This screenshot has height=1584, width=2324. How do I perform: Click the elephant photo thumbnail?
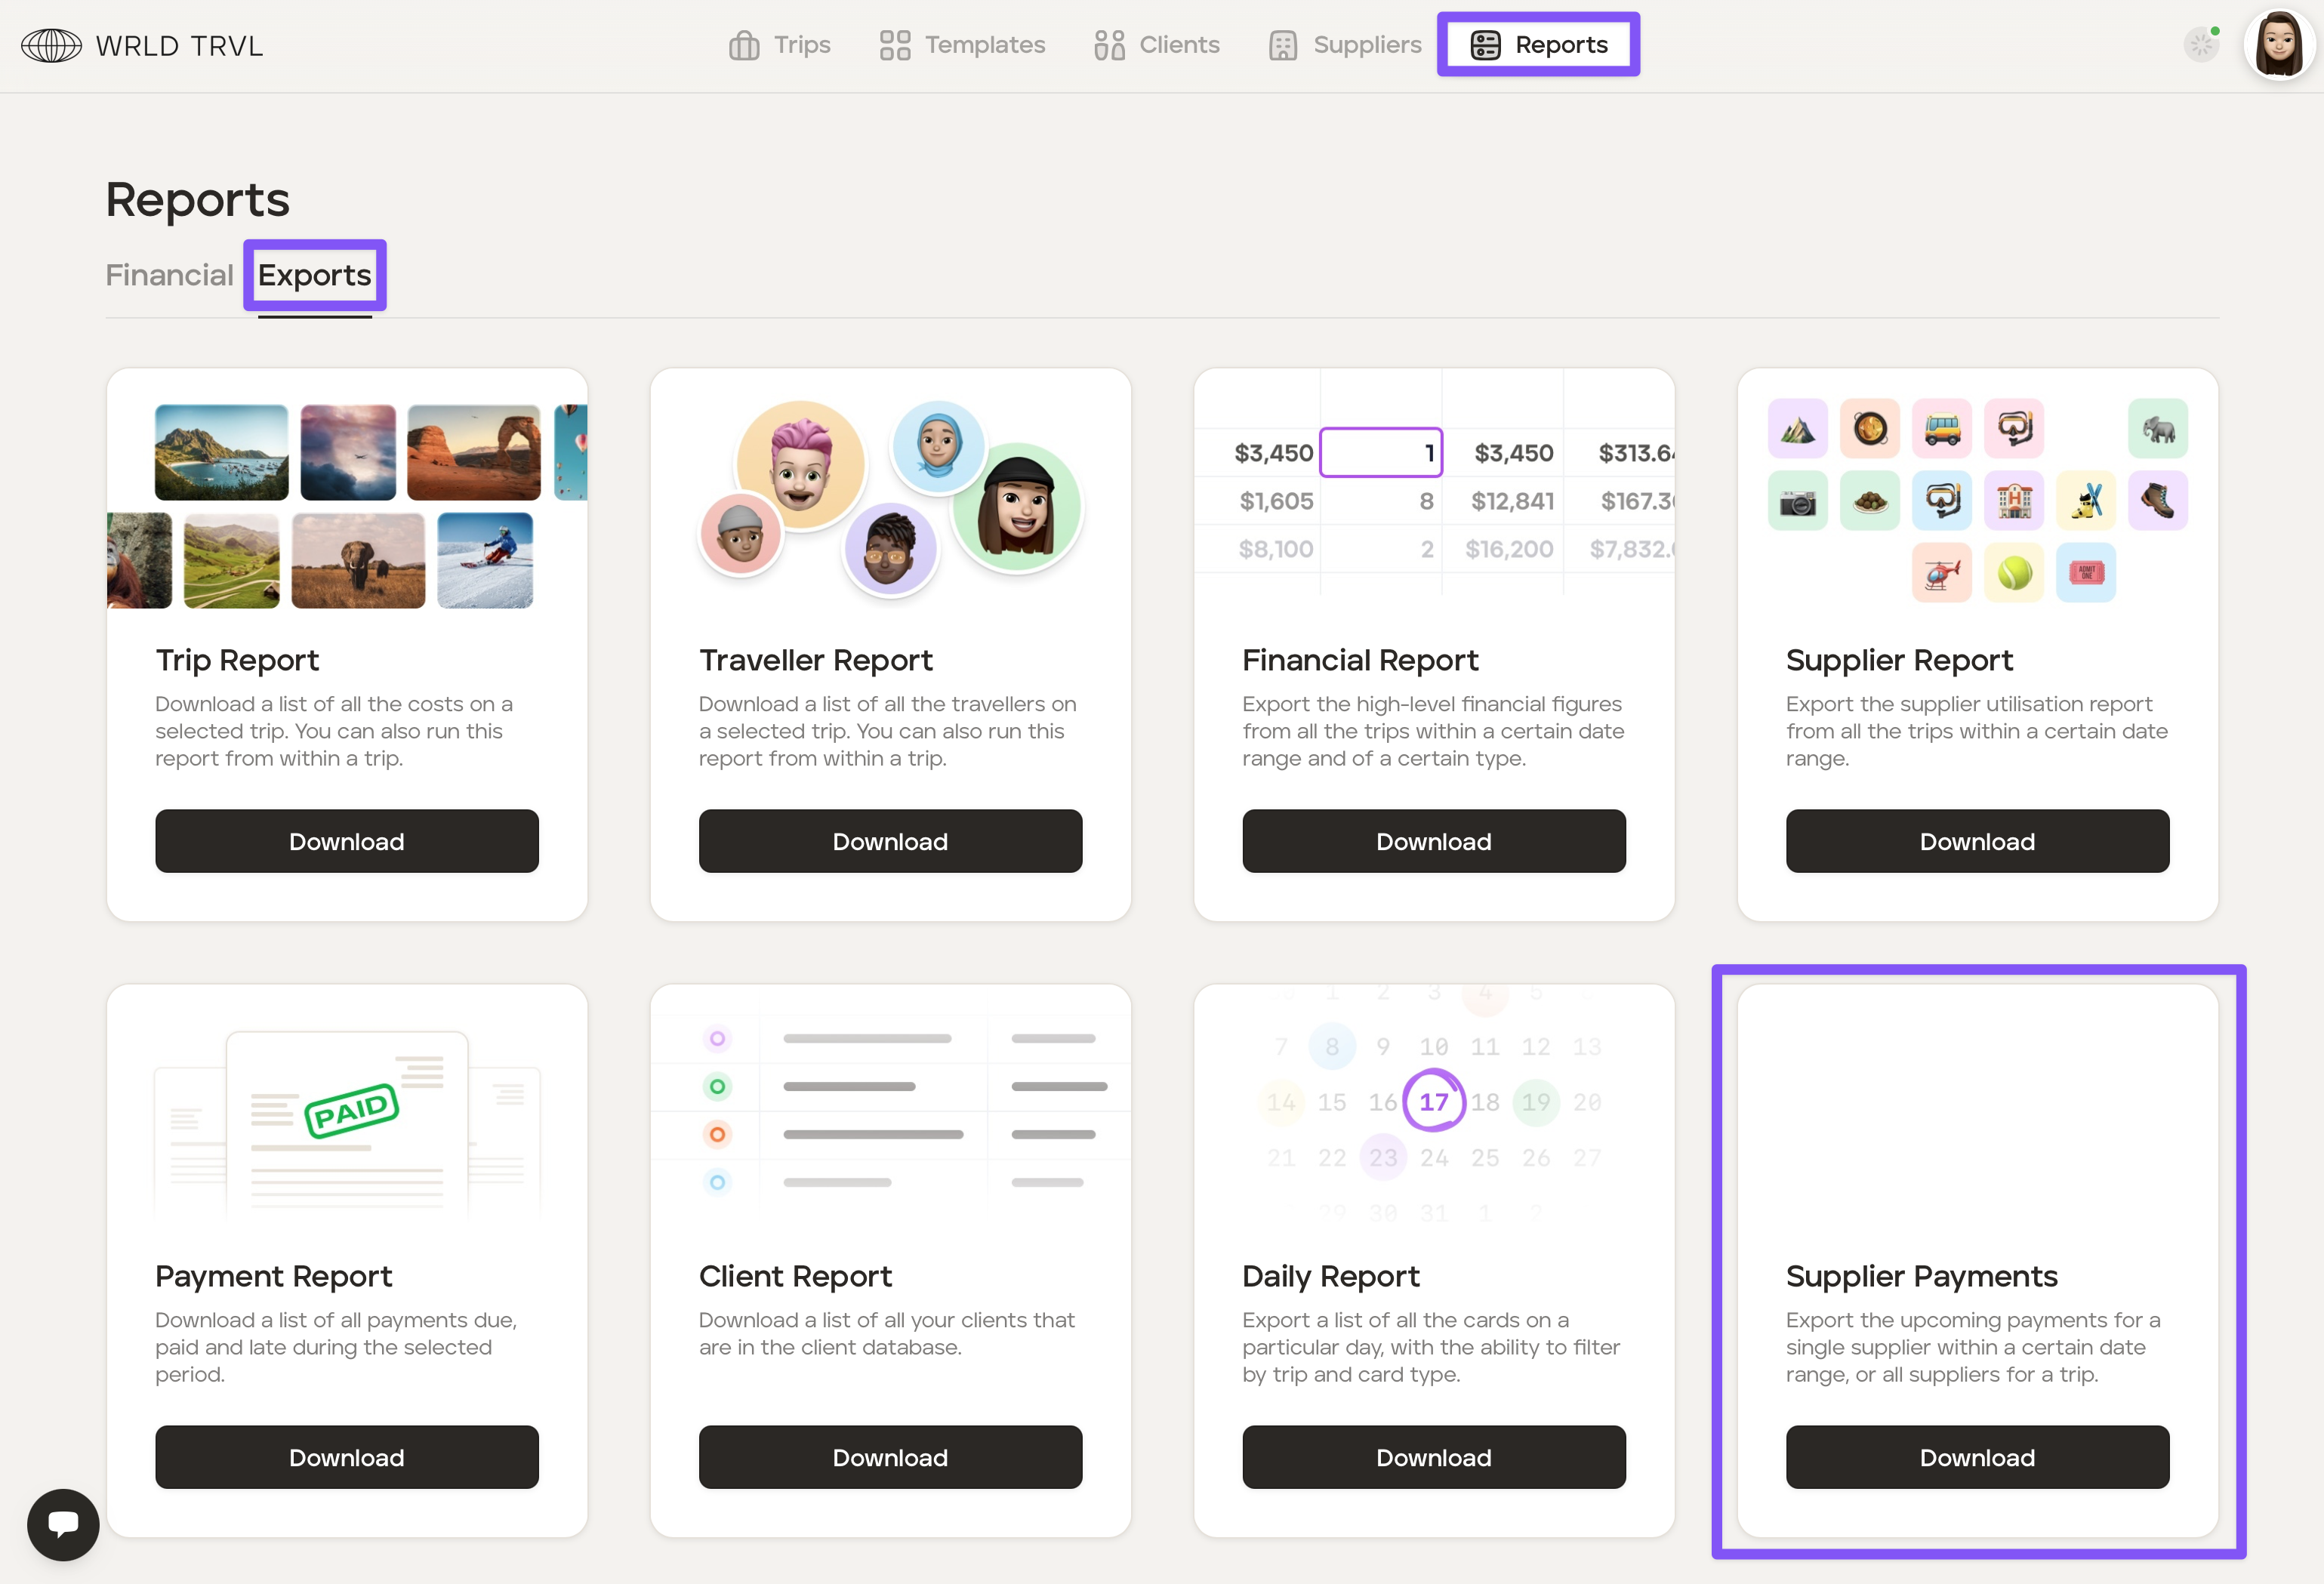click(x=358, y=561)
